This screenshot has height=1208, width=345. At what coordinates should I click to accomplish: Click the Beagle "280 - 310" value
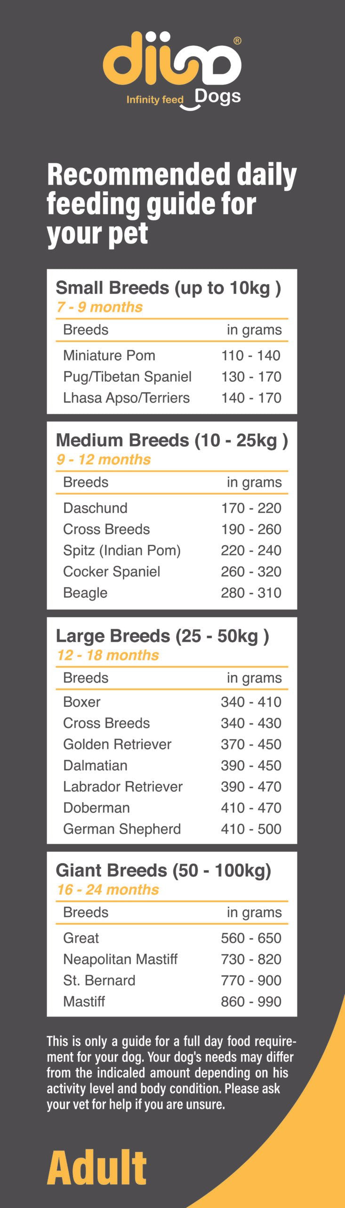pyautogui.click(x=251, y=593)
